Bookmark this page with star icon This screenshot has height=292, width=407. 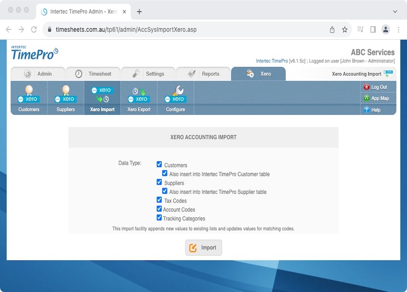(344, 30)
